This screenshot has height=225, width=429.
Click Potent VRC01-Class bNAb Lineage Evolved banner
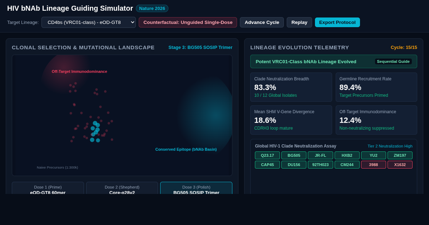pyautogui.click(x=334, y=61)
